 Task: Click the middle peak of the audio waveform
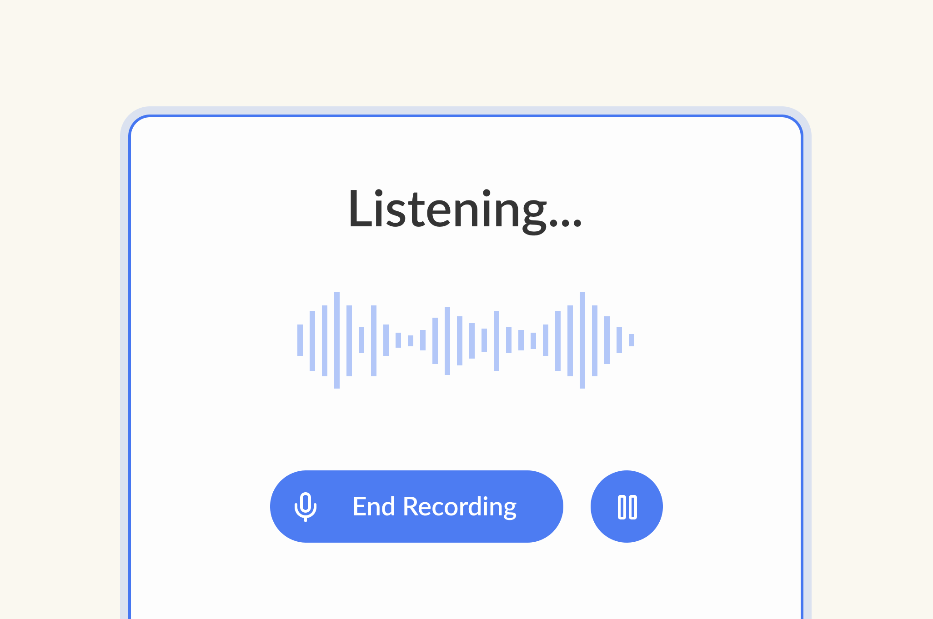point(447,340)
